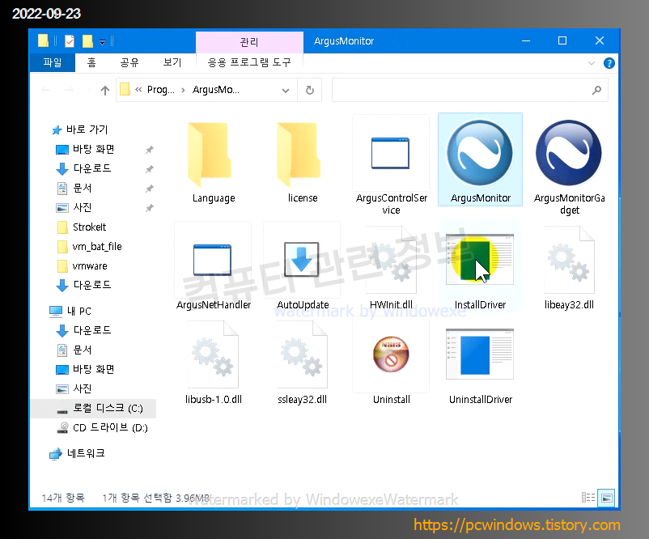Image resolution: width=649 pixels, height=539 pixels.
Task: Select the InstallDriver file icon
Action: [x=480, y=259]
